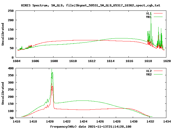This screenshot has height=129, width=172.
Task: Click the upper plot Uncalibrated axis label
Action: click(x=3, y=34)
